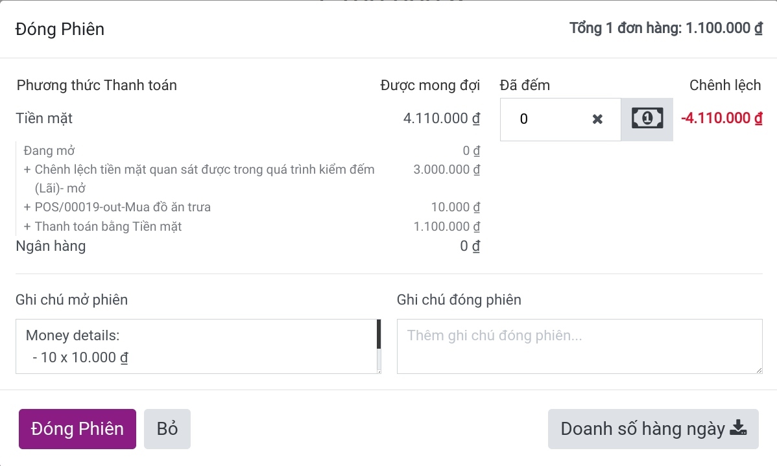
Task: Click the Ghi chú mở phiên label
Action: click(x=72, y=299)
